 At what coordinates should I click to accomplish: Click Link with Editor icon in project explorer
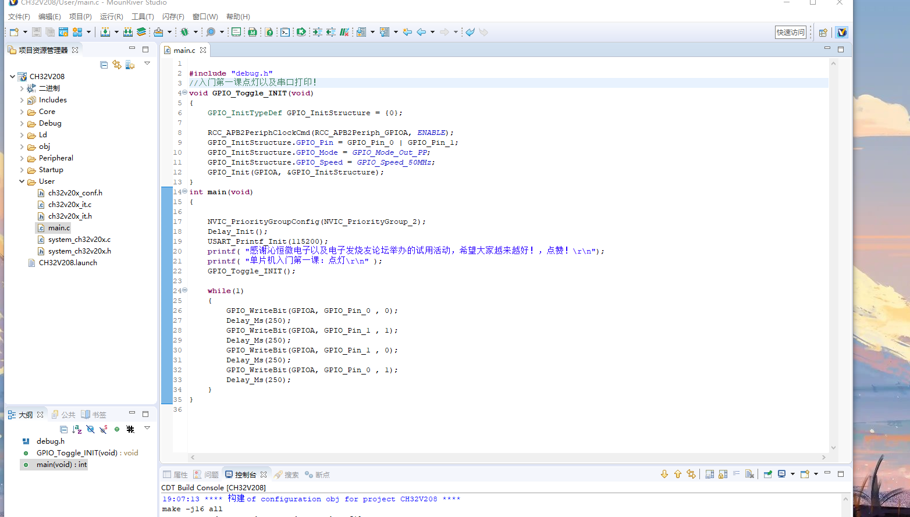[117, 65]
